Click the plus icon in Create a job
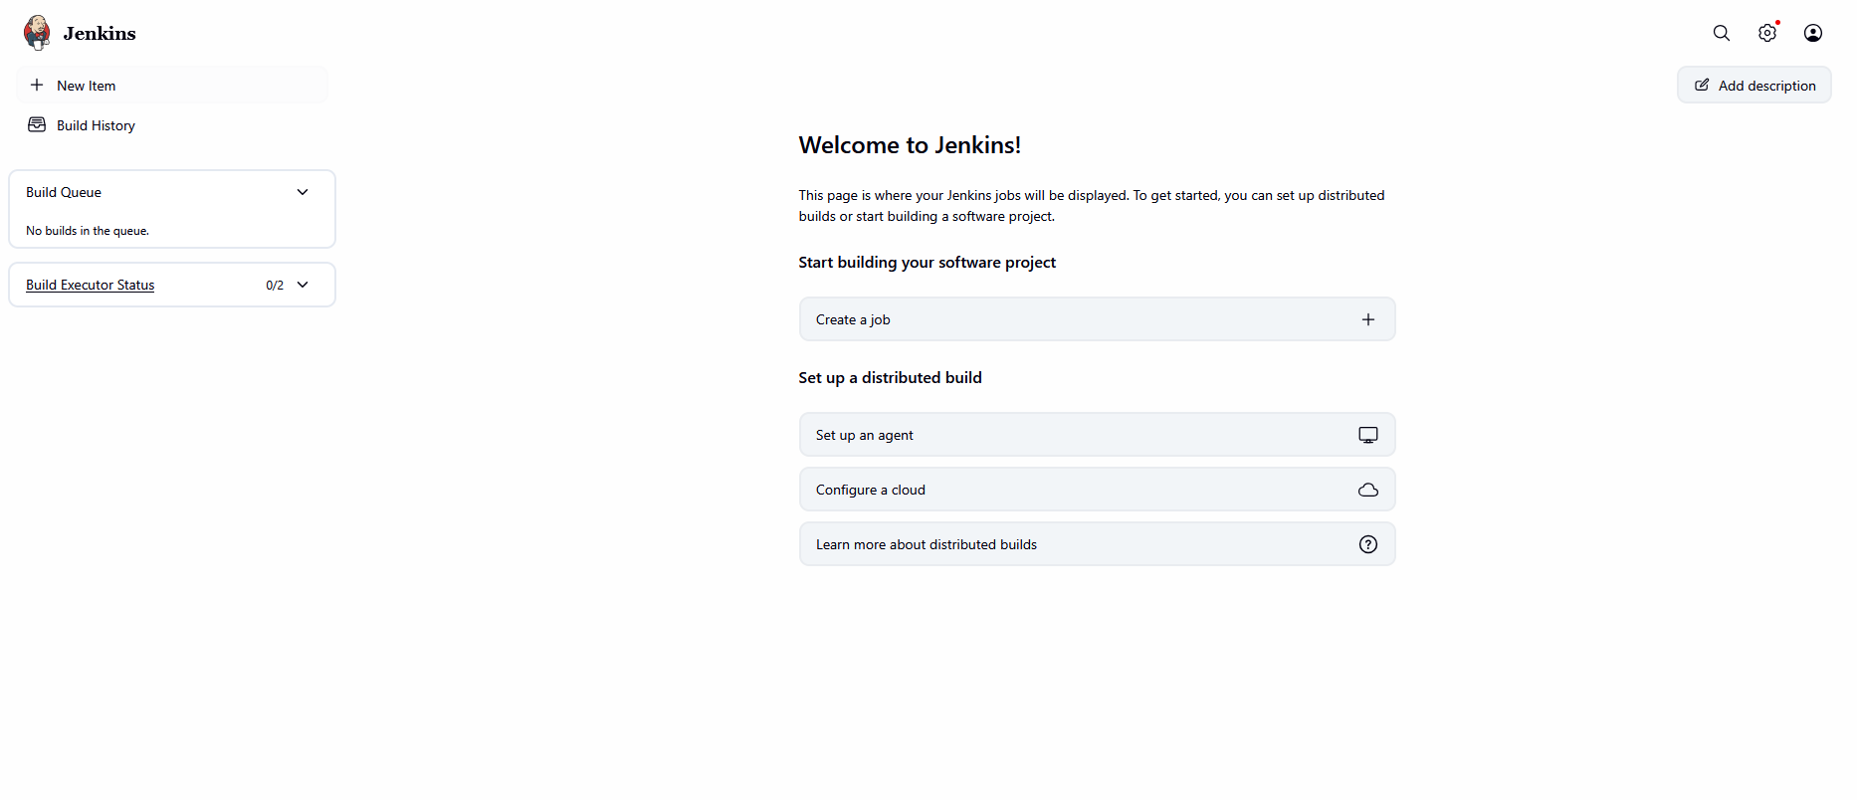 (x=1368, y=319)
